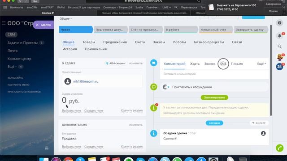Open the browser apps grid icon
Image resolution: width=287 pixels, height=161 pixels.
click(5, 8)
